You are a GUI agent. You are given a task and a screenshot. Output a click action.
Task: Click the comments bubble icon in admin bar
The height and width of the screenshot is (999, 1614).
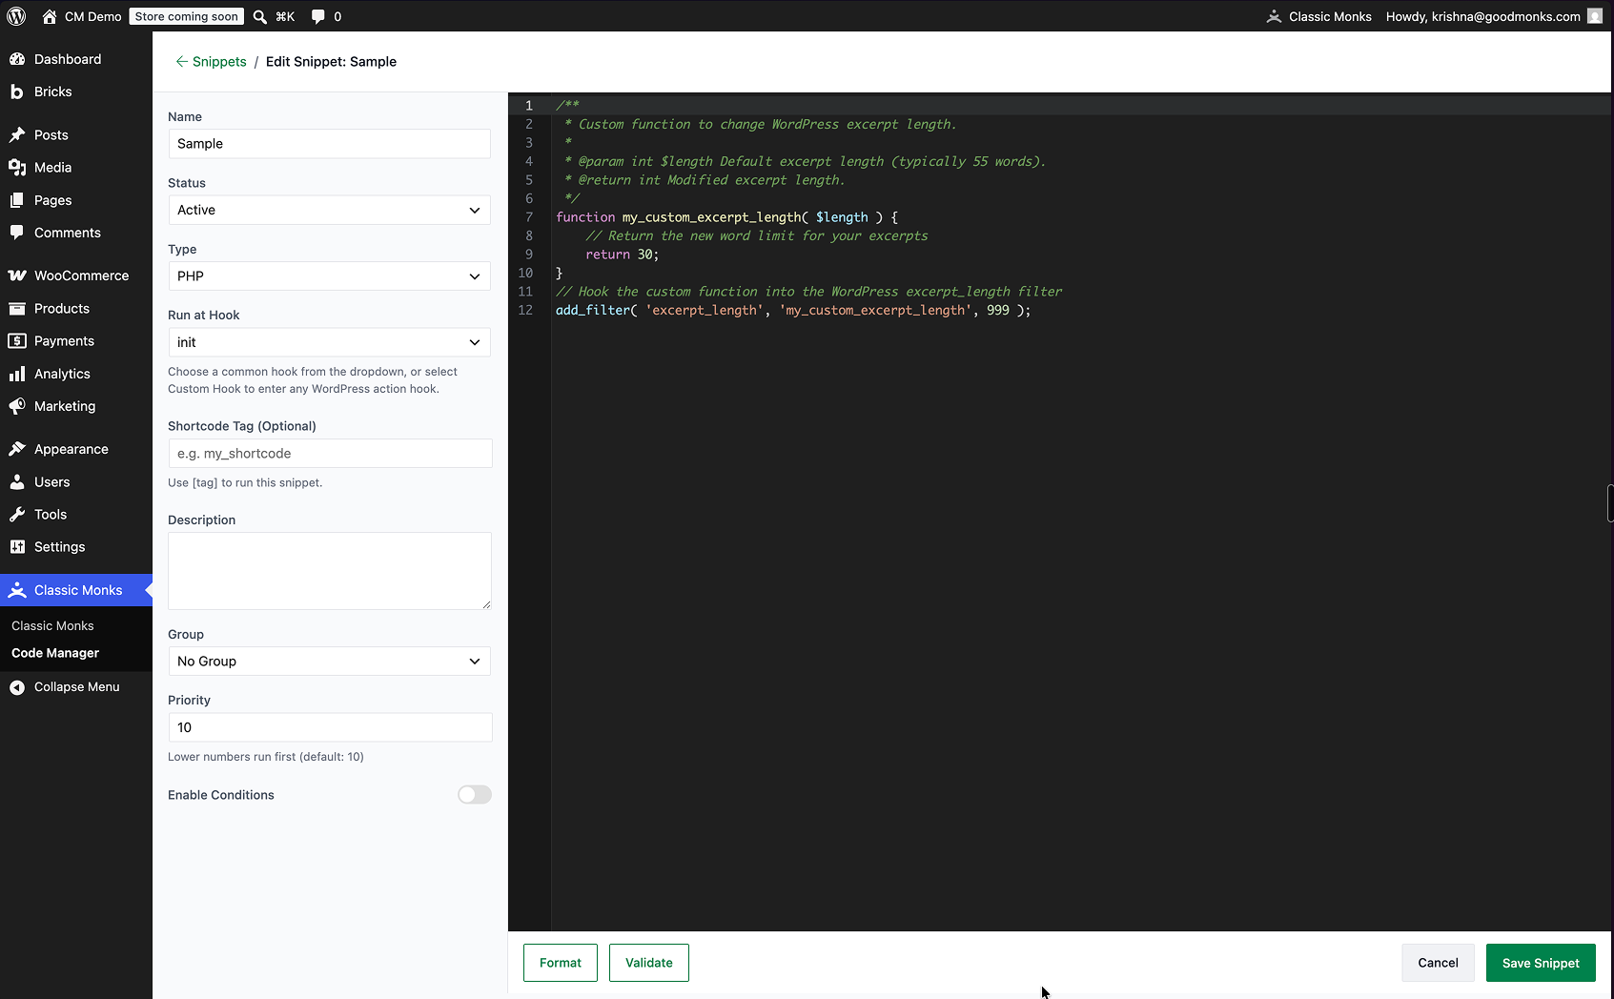tap(318, 16)
